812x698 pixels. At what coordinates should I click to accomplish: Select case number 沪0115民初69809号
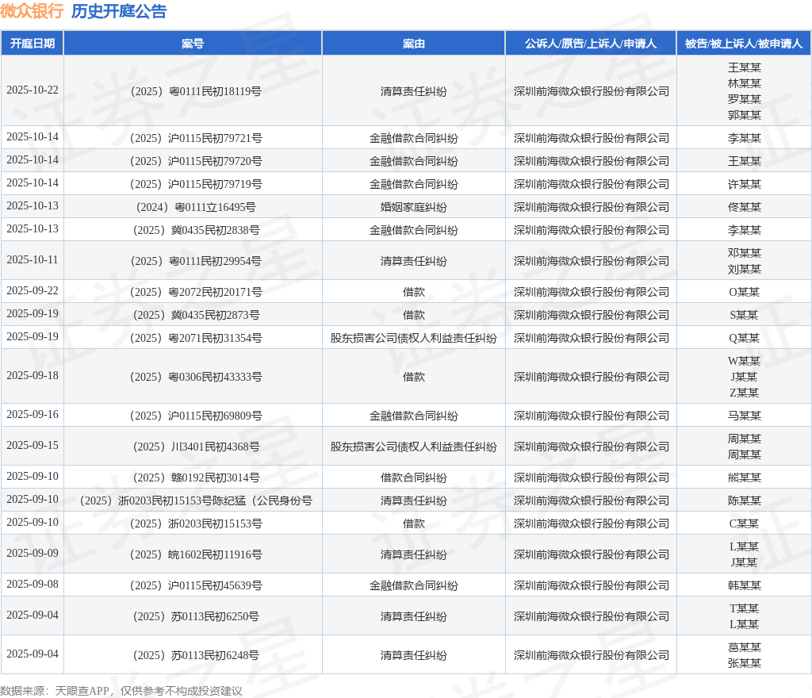pyautogui.click(x=196, y=416)
